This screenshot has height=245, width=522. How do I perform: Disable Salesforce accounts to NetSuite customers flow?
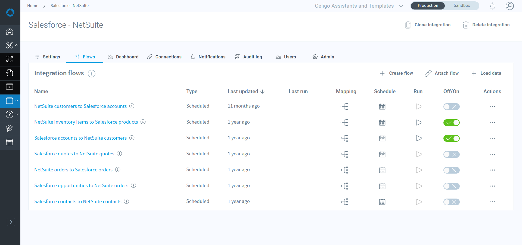[451, 138]
